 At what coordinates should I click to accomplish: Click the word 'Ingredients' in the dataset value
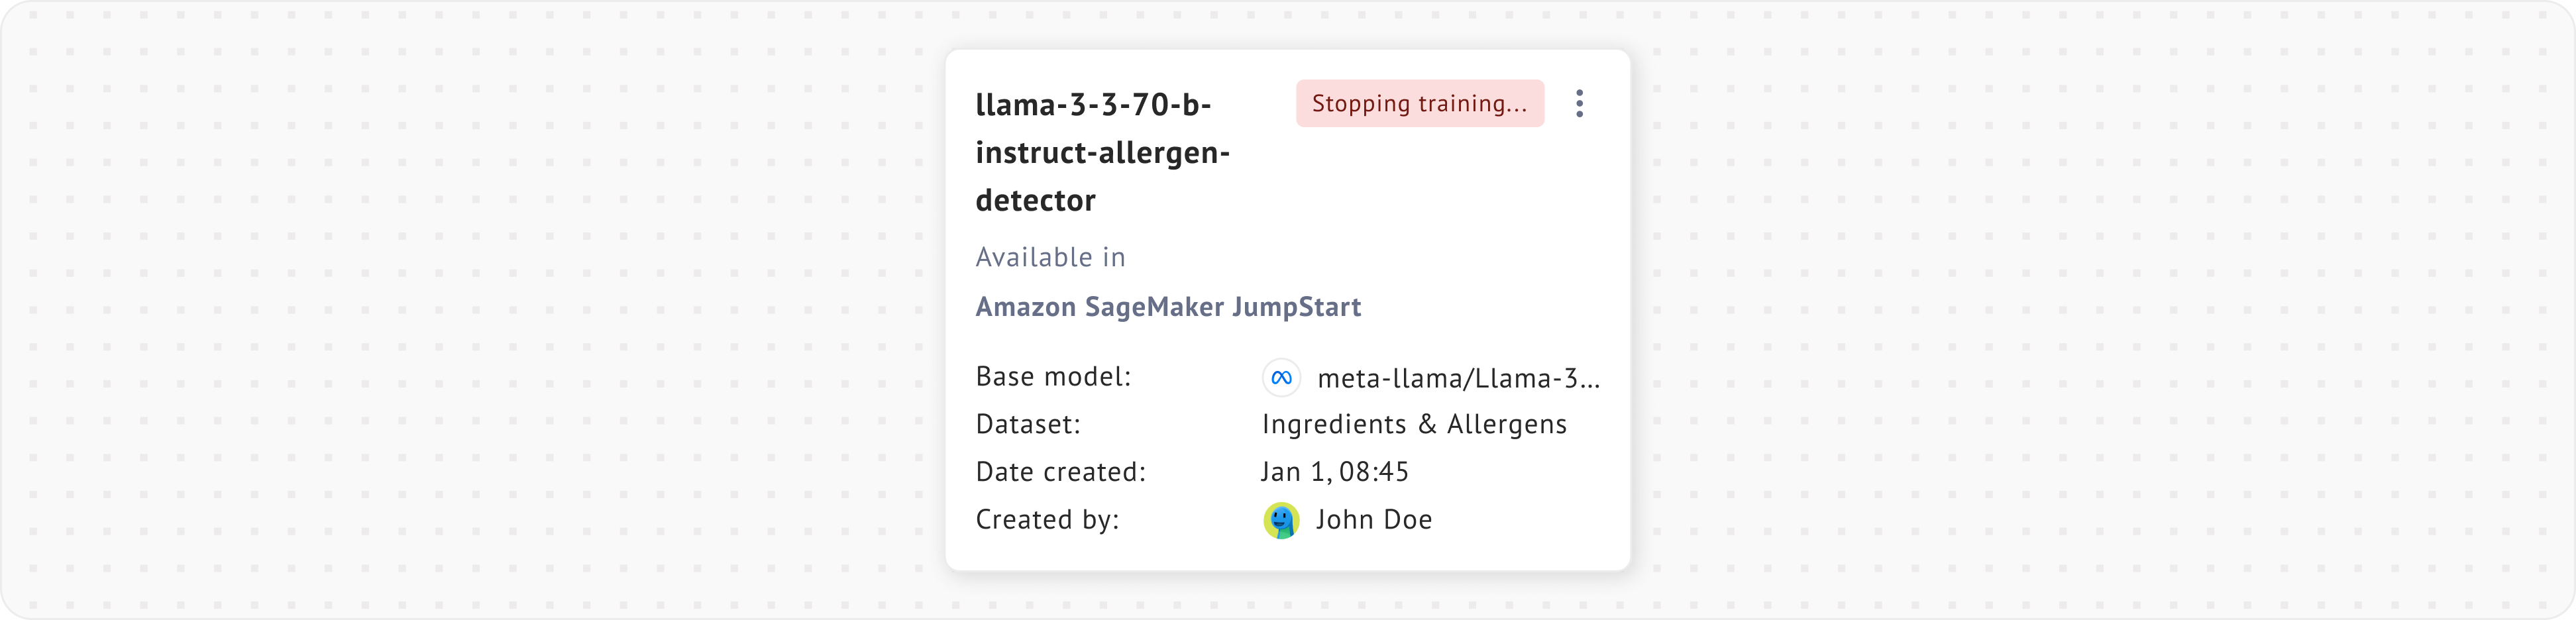[1334, 424]
